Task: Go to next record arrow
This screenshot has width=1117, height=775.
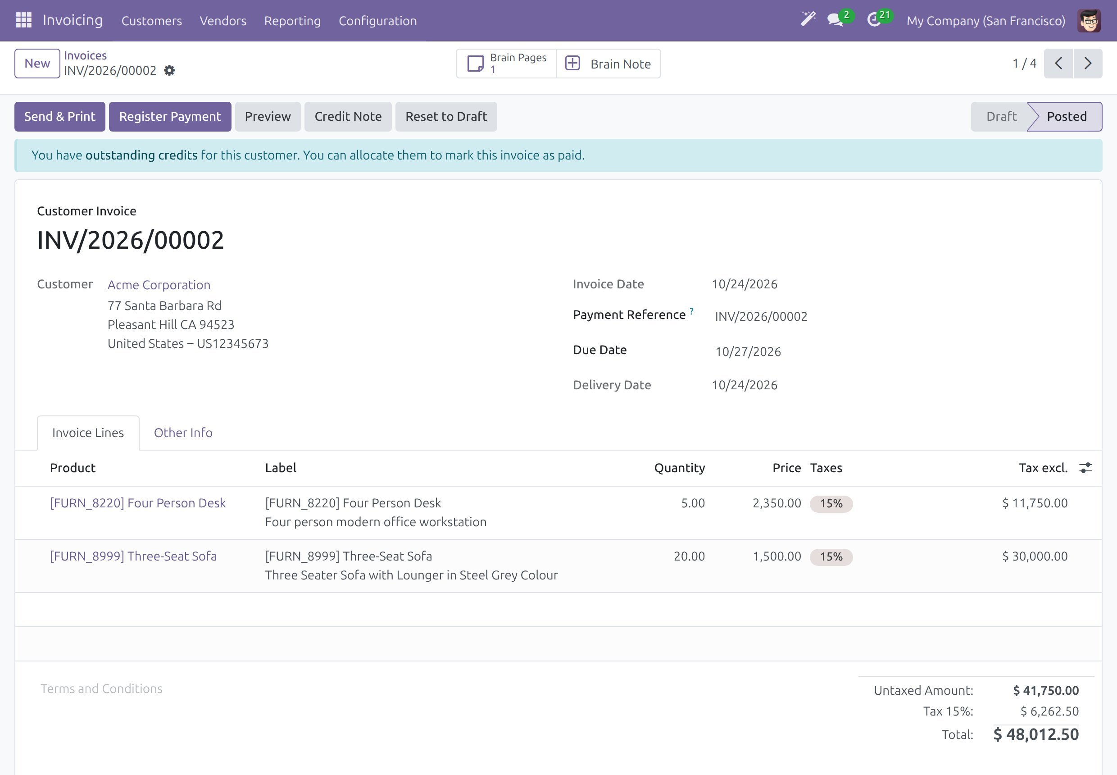Action: tap(1088, 64)
